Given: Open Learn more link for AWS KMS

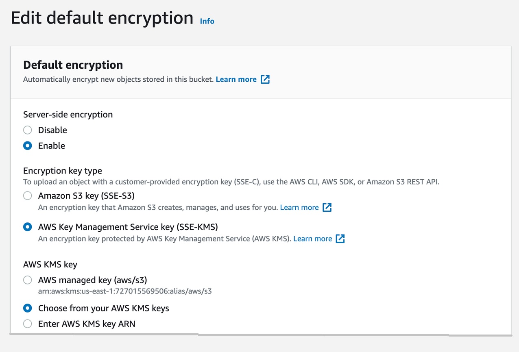Looking at the screenshot, I should point(312,239).
